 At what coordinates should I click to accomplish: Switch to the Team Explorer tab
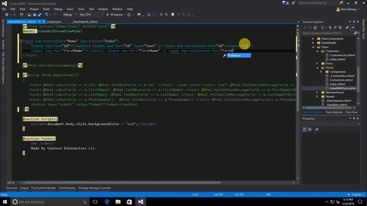click(334, 112)
